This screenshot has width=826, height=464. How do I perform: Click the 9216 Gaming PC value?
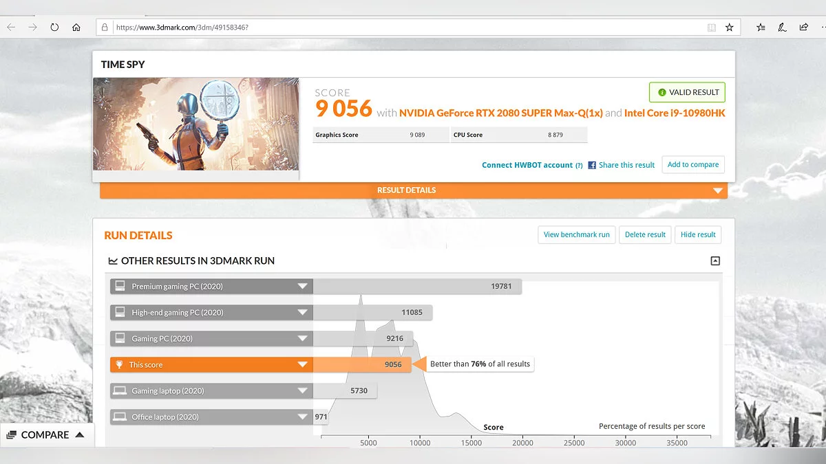coord(395,338)
